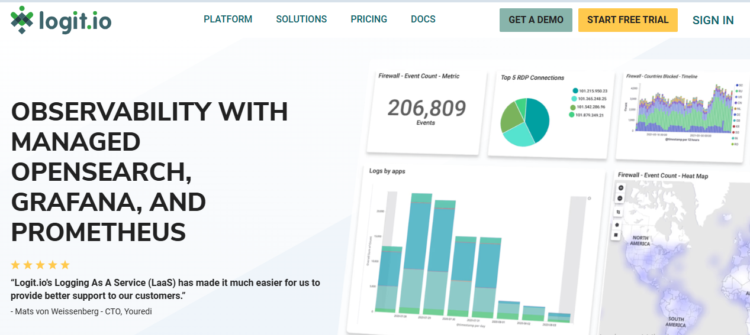
Task: Select the rectangle draw tool on map
Action: [616, 235]
